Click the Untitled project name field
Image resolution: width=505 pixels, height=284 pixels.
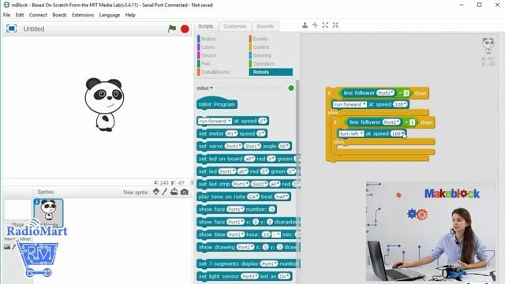[34, 29]
